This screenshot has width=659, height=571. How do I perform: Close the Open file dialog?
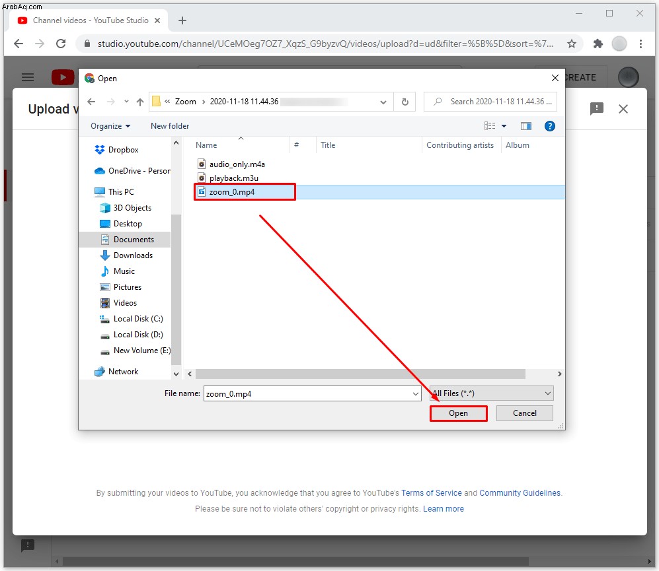555,78
